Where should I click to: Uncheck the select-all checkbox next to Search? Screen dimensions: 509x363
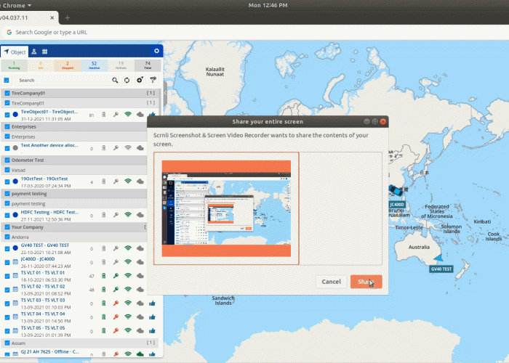7,81
